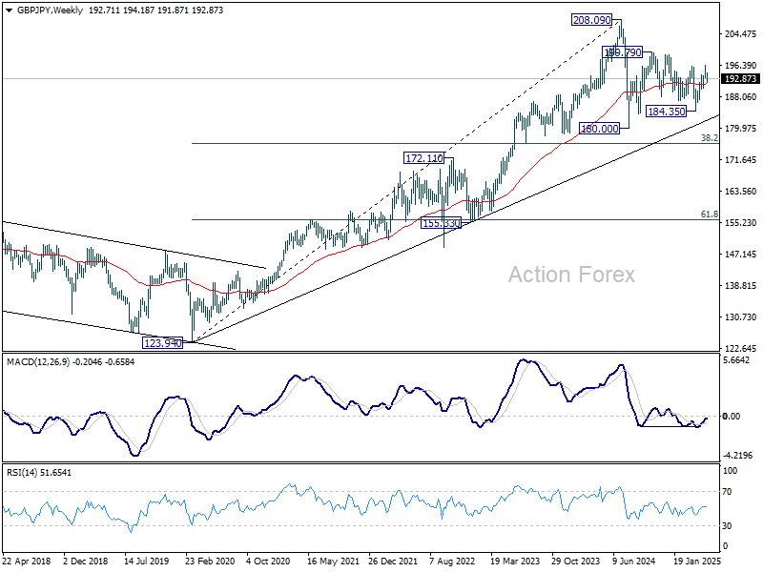Viewport: 763px width, 572px height.
Task: Click the 29 Oct 2023 date label
Action: point(576,562)
